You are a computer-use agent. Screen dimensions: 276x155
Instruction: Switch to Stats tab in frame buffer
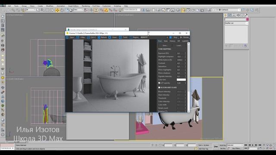[166, 41]
